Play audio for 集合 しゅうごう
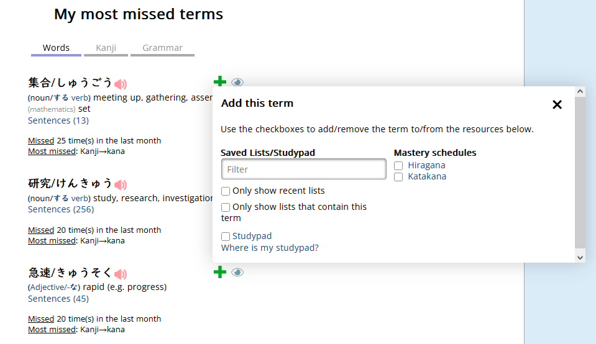This screenshot has width=596, height=344. pyautogui.click(x=121, y=84)
